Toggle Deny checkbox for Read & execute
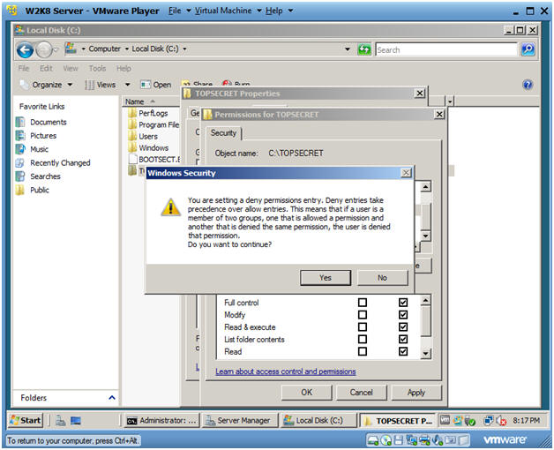Viewport: 554px width, 450px height. (403, 327)
